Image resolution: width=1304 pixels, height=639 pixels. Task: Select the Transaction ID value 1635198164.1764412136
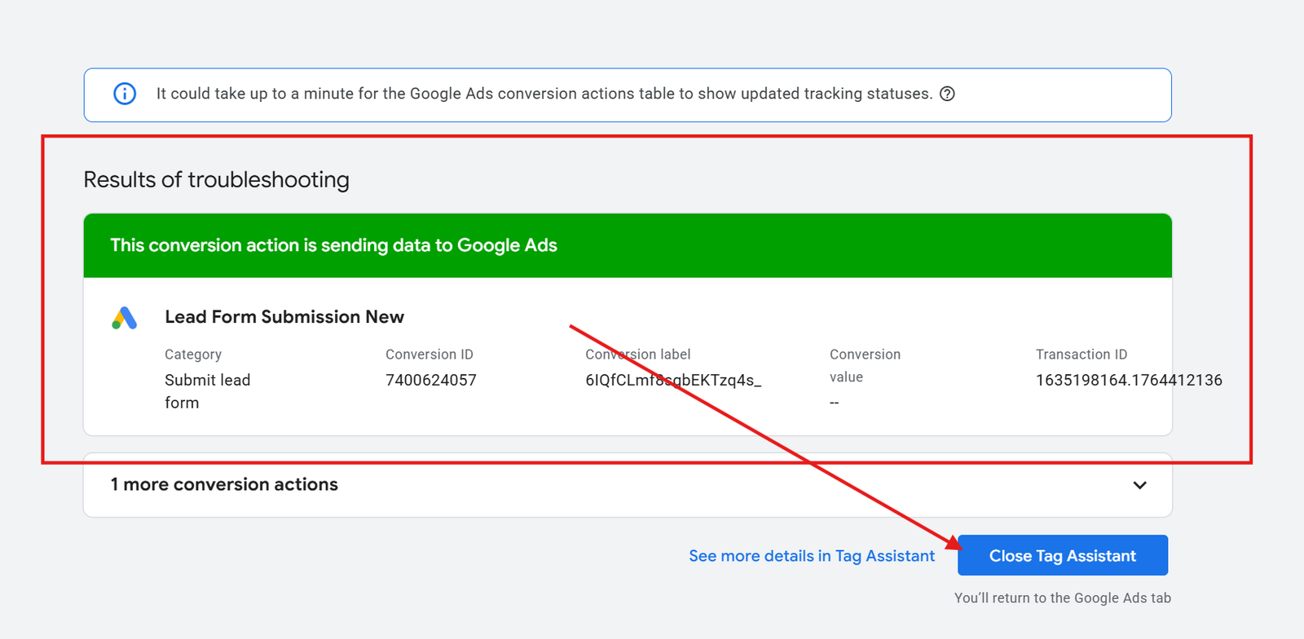[1129, 380]
